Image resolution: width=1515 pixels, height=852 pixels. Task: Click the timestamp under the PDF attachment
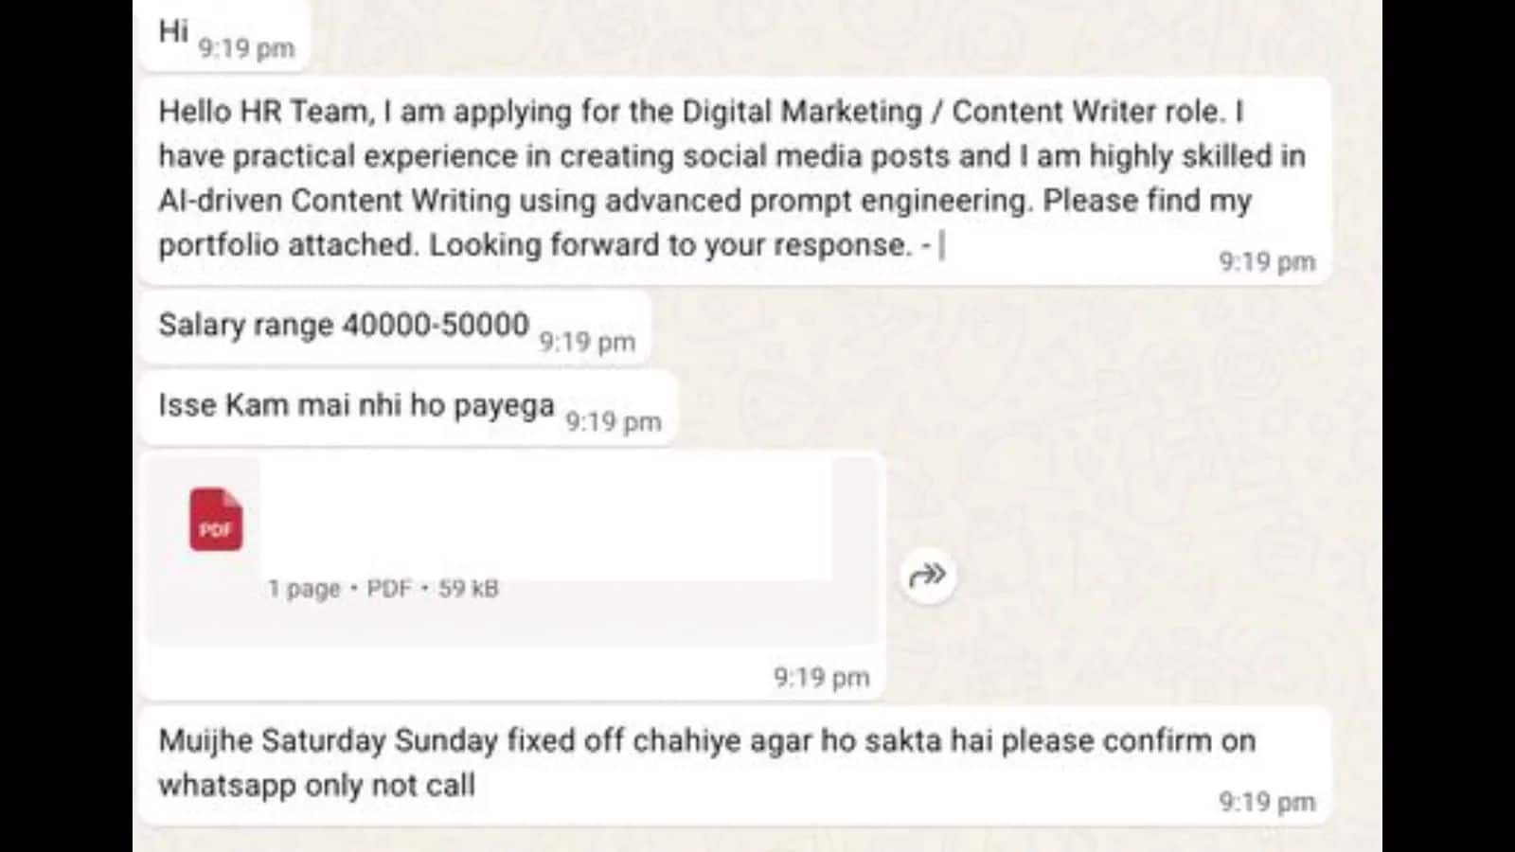[821, 677]
